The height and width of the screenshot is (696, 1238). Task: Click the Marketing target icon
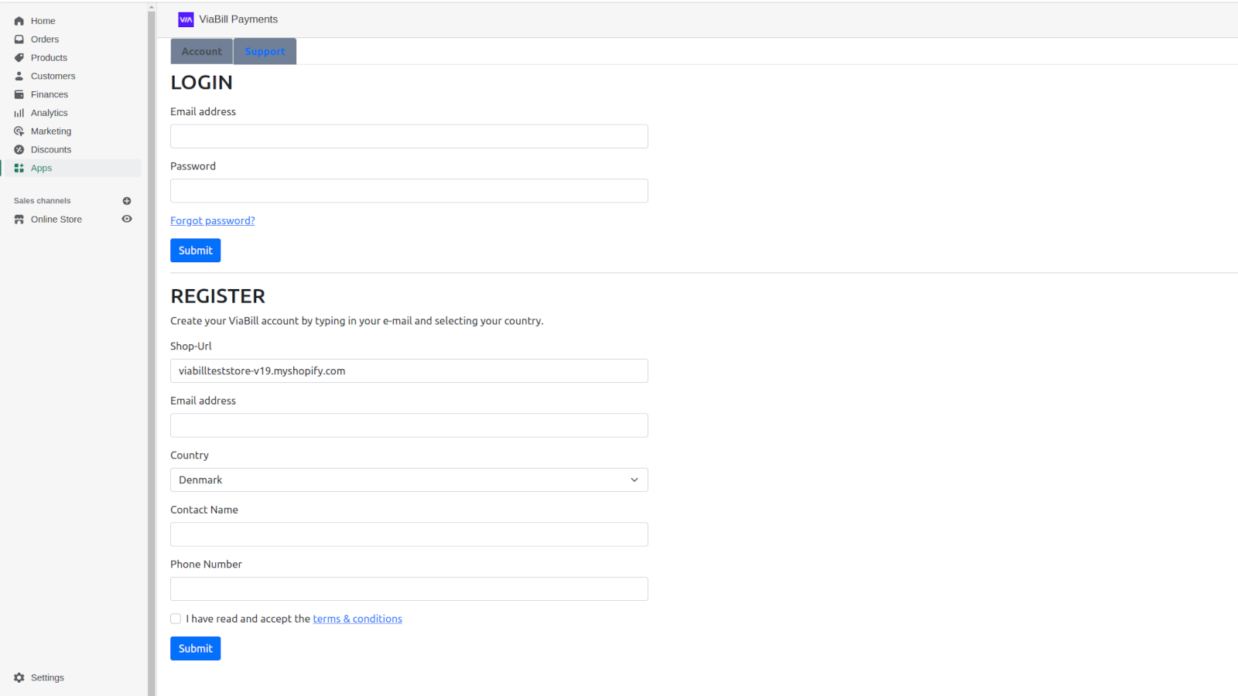19,131
